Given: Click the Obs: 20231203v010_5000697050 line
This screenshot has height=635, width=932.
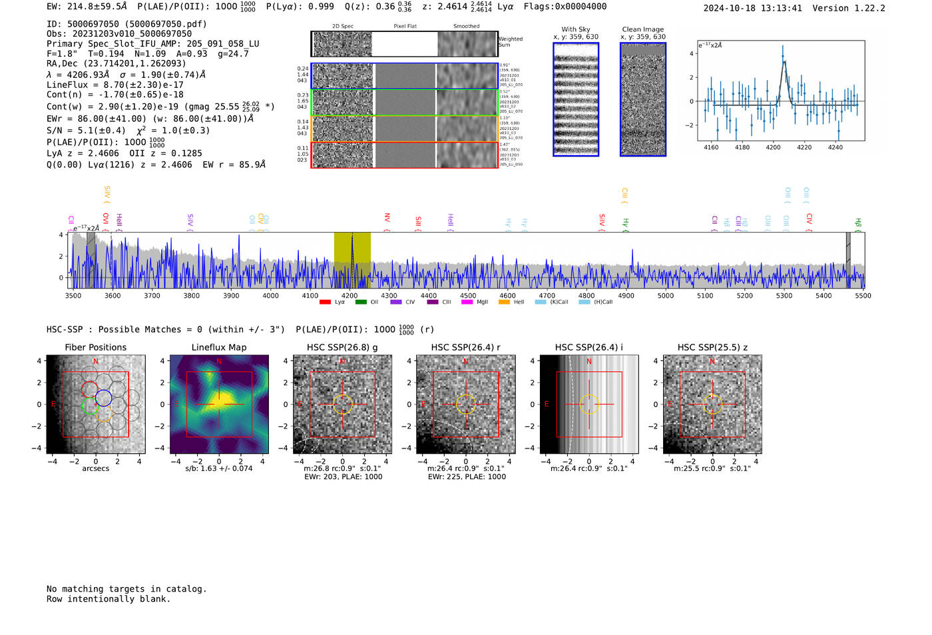Looking at the screenshot, I should pyautogui.click(x=119, y=34).
